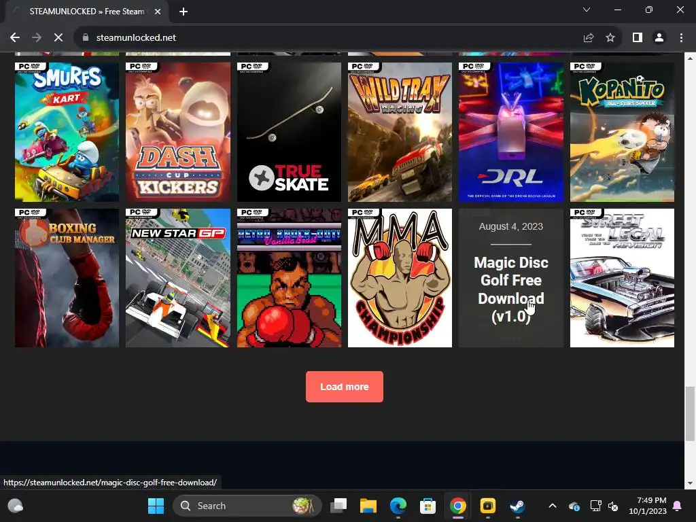The height and width of the screenshot is (522, 696).
Task: Open the Street Legal Revision page
Action: coord(622,278)
